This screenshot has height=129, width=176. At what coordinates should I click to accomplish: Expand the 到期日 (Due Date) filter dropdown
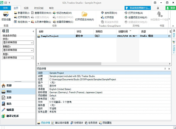(32, 50)
